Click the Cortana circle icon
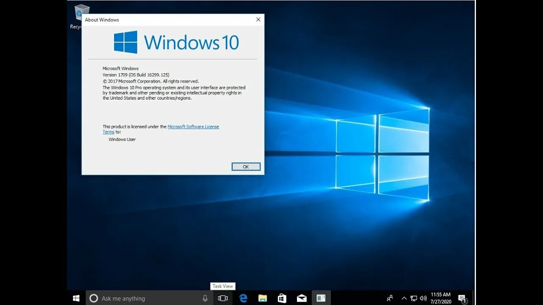The width and height of the screenshot is (543, 305). 94,298
